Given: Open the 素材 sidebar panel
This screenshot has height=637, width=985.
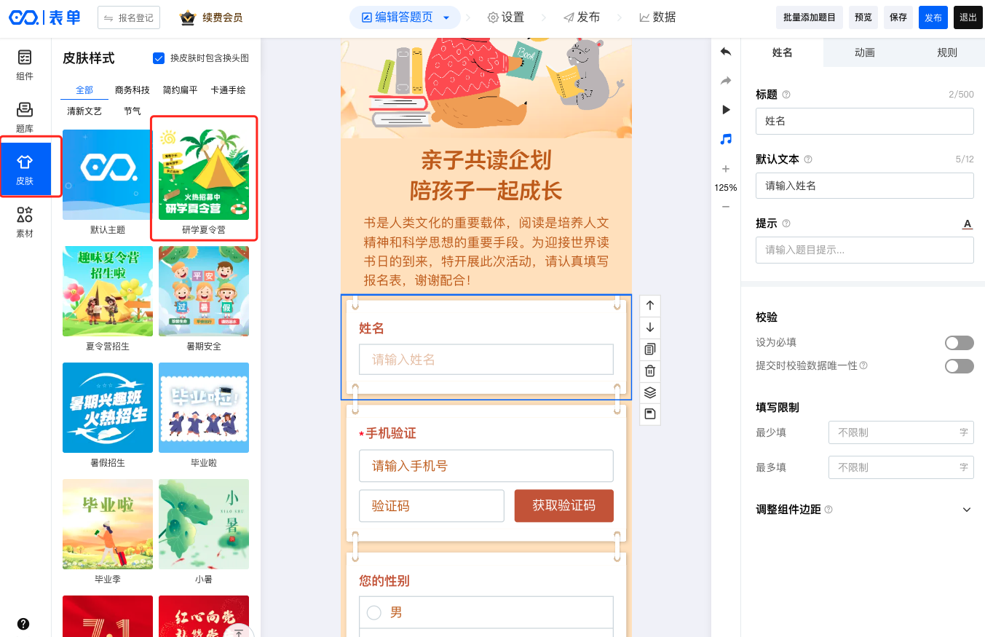Looking at the screenshot, I should pos(25,221).
